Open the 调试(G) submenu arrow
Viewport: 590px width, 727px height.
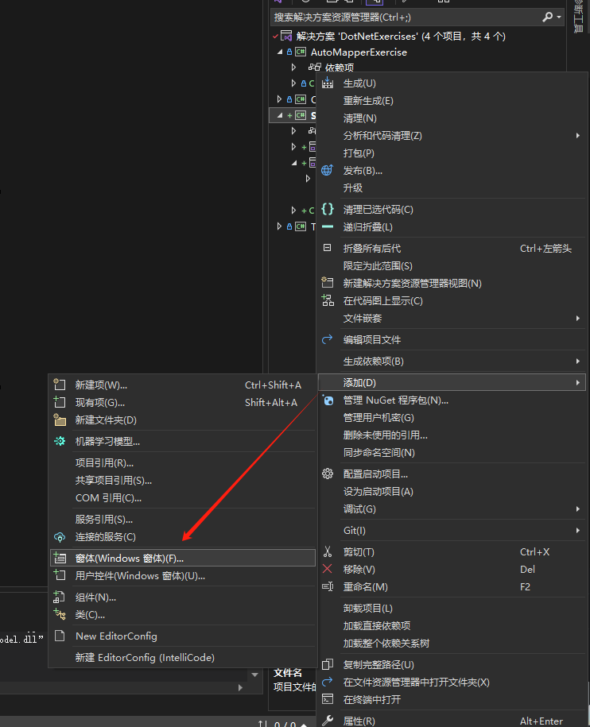577,509
